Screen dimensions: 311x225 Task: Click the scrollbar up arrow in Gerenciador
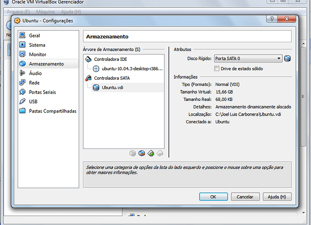(x=303, y=43)
